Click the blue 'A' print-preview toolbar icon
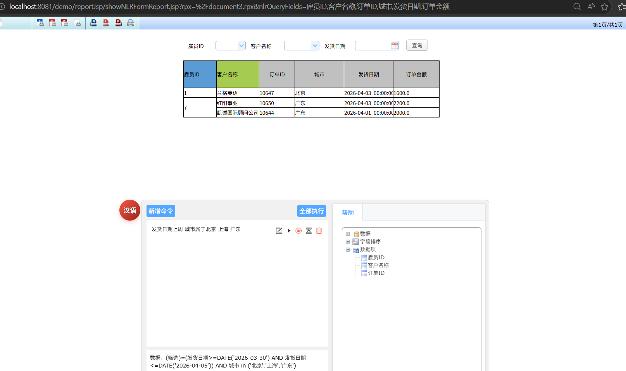Screen dimensions: 626x371 40,23
